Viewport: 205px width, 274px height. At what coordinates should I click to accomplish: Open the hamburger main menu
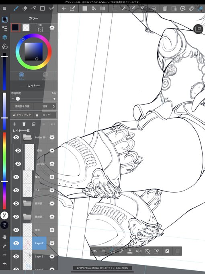tap(4, 8)
